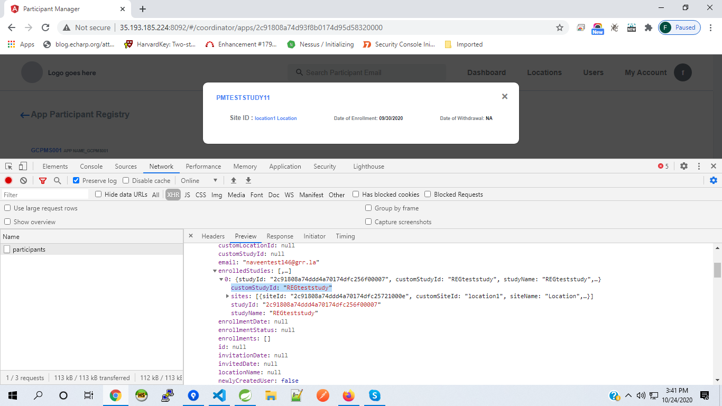Viewport: 722px width, 406px height.
Task: Open the location1 Location link
Action: click(x=275, y=118)
